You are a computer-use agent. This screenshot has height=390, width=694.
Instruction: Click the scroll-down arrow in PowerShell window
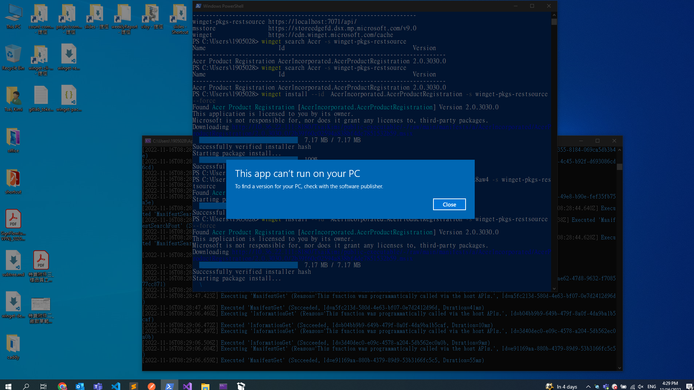coord(554,288)
